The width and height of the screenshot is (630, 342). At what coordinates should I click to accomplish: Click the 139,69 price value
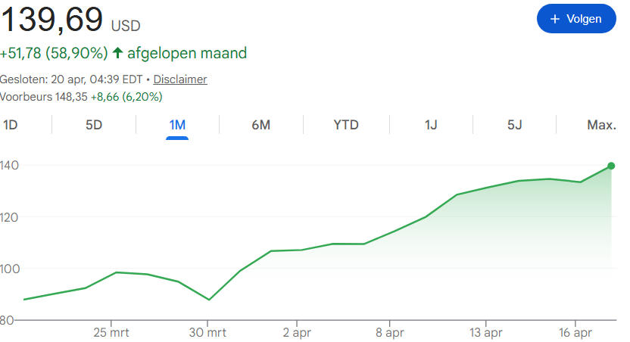(51, 19)
